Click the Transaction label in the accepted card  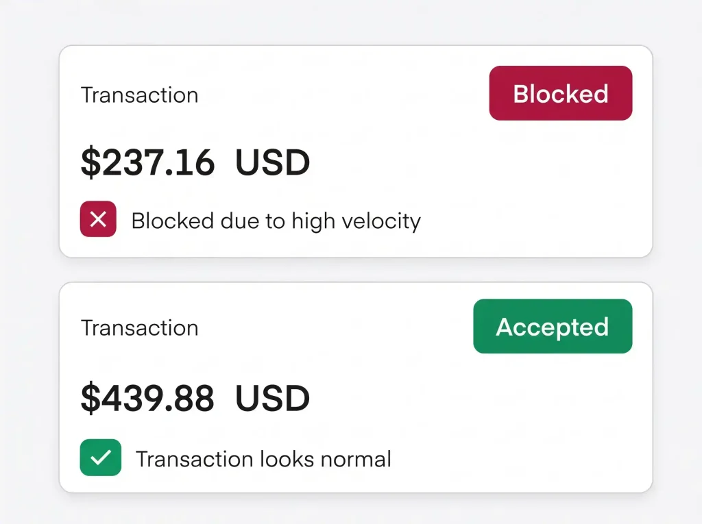[x=139, y=327]
